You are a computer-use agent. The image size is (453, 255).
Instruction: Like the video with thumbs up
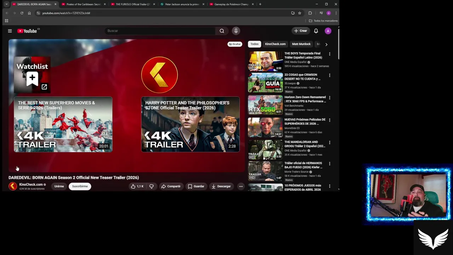click(x=137, y=186)
